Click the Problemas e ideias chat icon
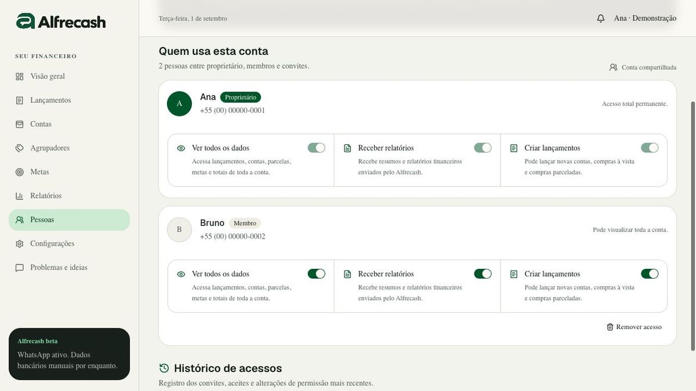Image resolution: width=696 pixels, height=391 pixels. pos(20,268)
